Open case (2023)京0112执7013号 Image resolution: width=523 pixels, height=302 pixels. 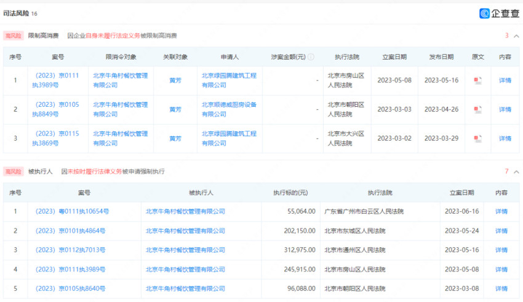tap(70, 250)
